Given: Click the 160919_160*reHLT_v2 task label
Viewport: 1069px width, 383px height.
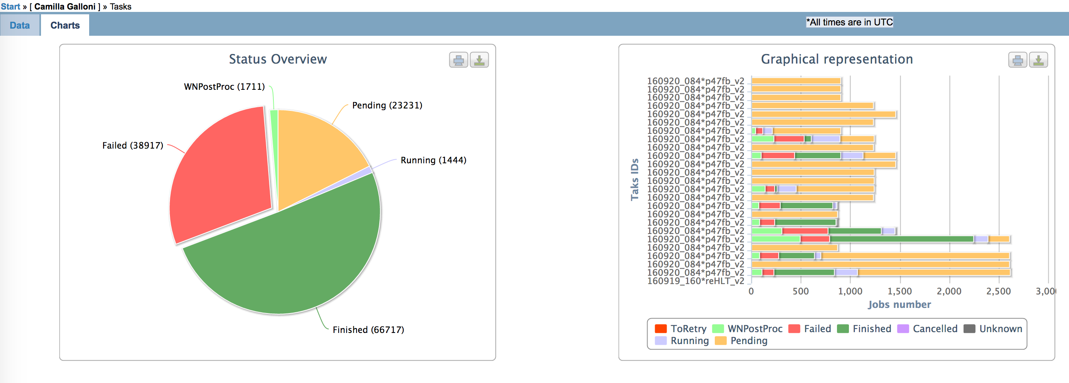Looking at the screenshot, I should coord(696,281).
